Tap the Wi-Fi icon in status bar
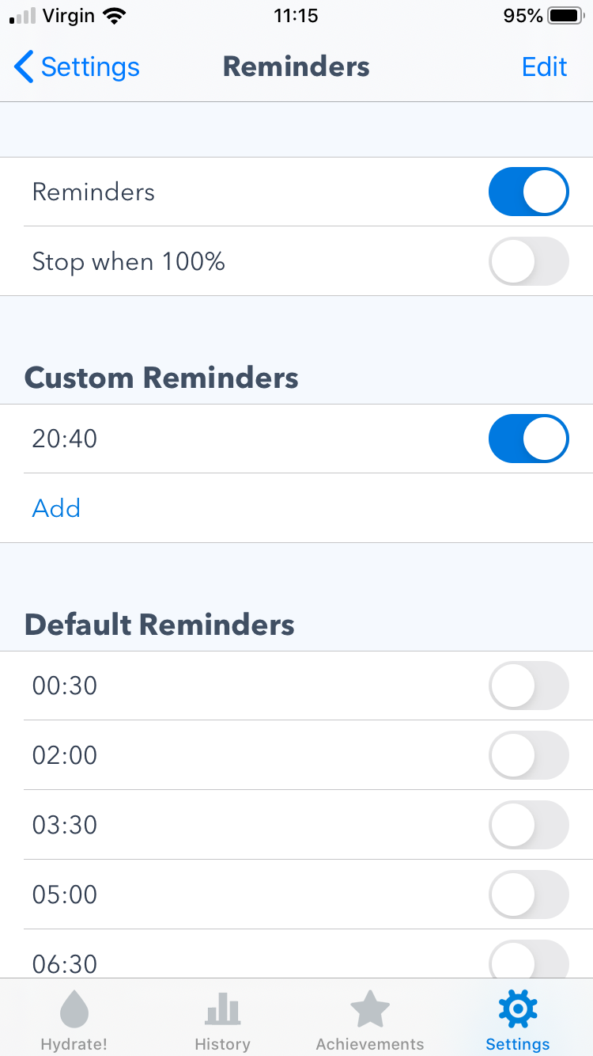This screenshot has height=1056, width=593. click(x=115, y=16)
